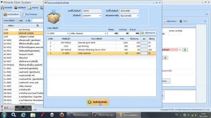211x118 pixels.
Task: Select the name radio button in product search
Action: pyautogui.click(x=26, y=21)
